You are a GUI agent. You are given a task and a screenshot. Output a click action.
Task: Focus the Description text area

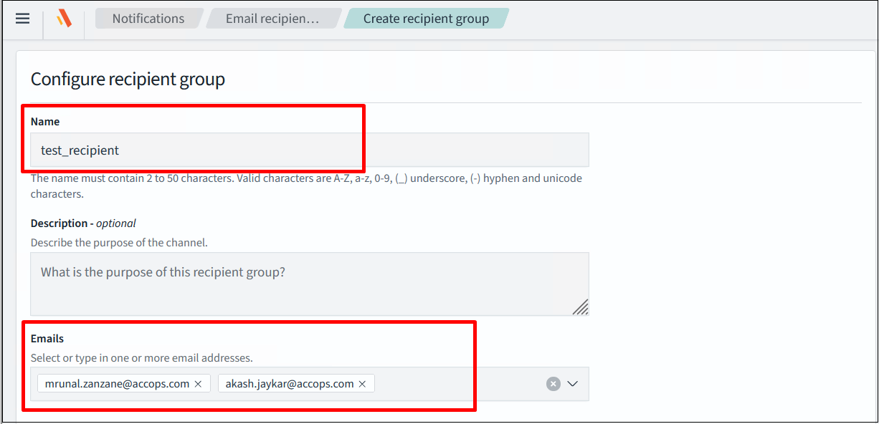(x=309, y=284)
